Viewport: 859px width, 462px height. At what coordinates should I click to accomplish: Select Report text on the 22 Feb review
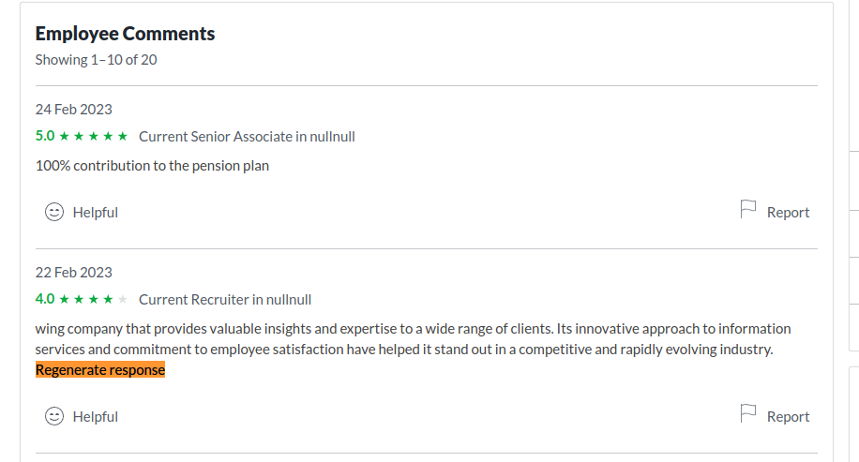(x=788, y=417)
